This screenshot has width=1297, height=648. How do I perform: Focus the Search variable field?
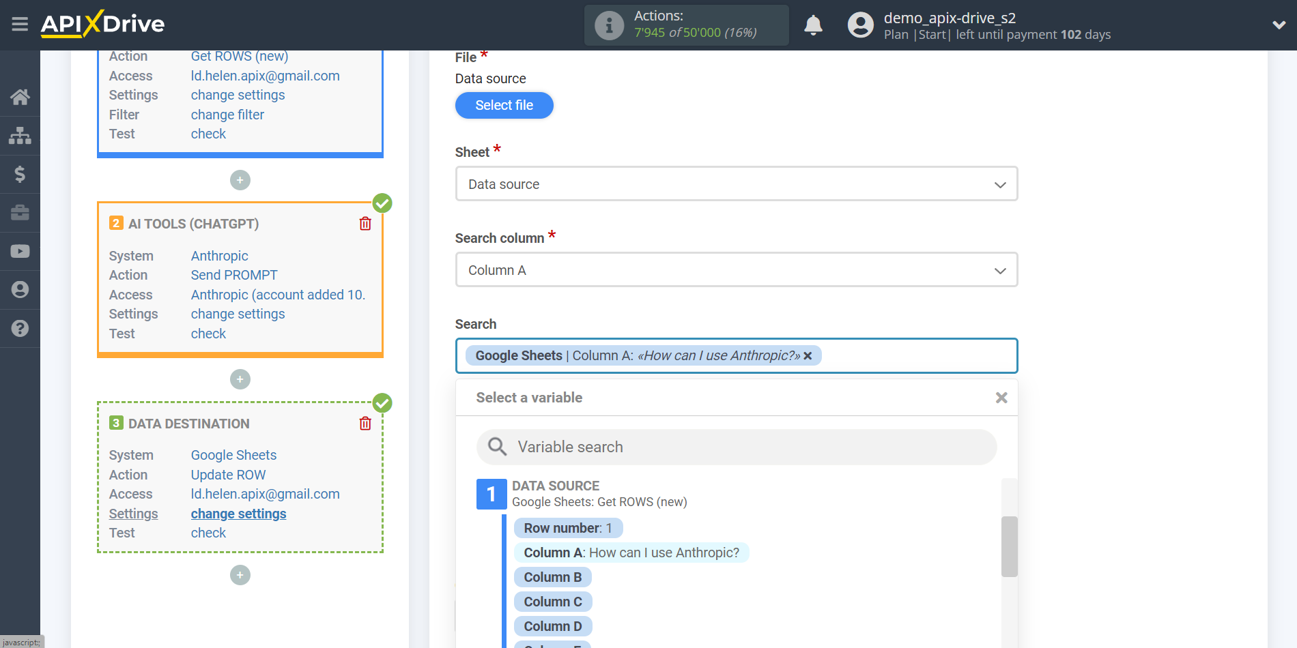(x=737, y=356)
